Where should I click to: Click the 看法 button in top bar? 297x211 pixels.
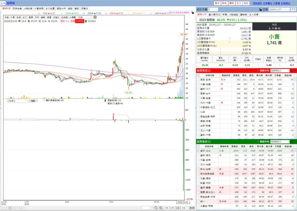coord(217,3)
